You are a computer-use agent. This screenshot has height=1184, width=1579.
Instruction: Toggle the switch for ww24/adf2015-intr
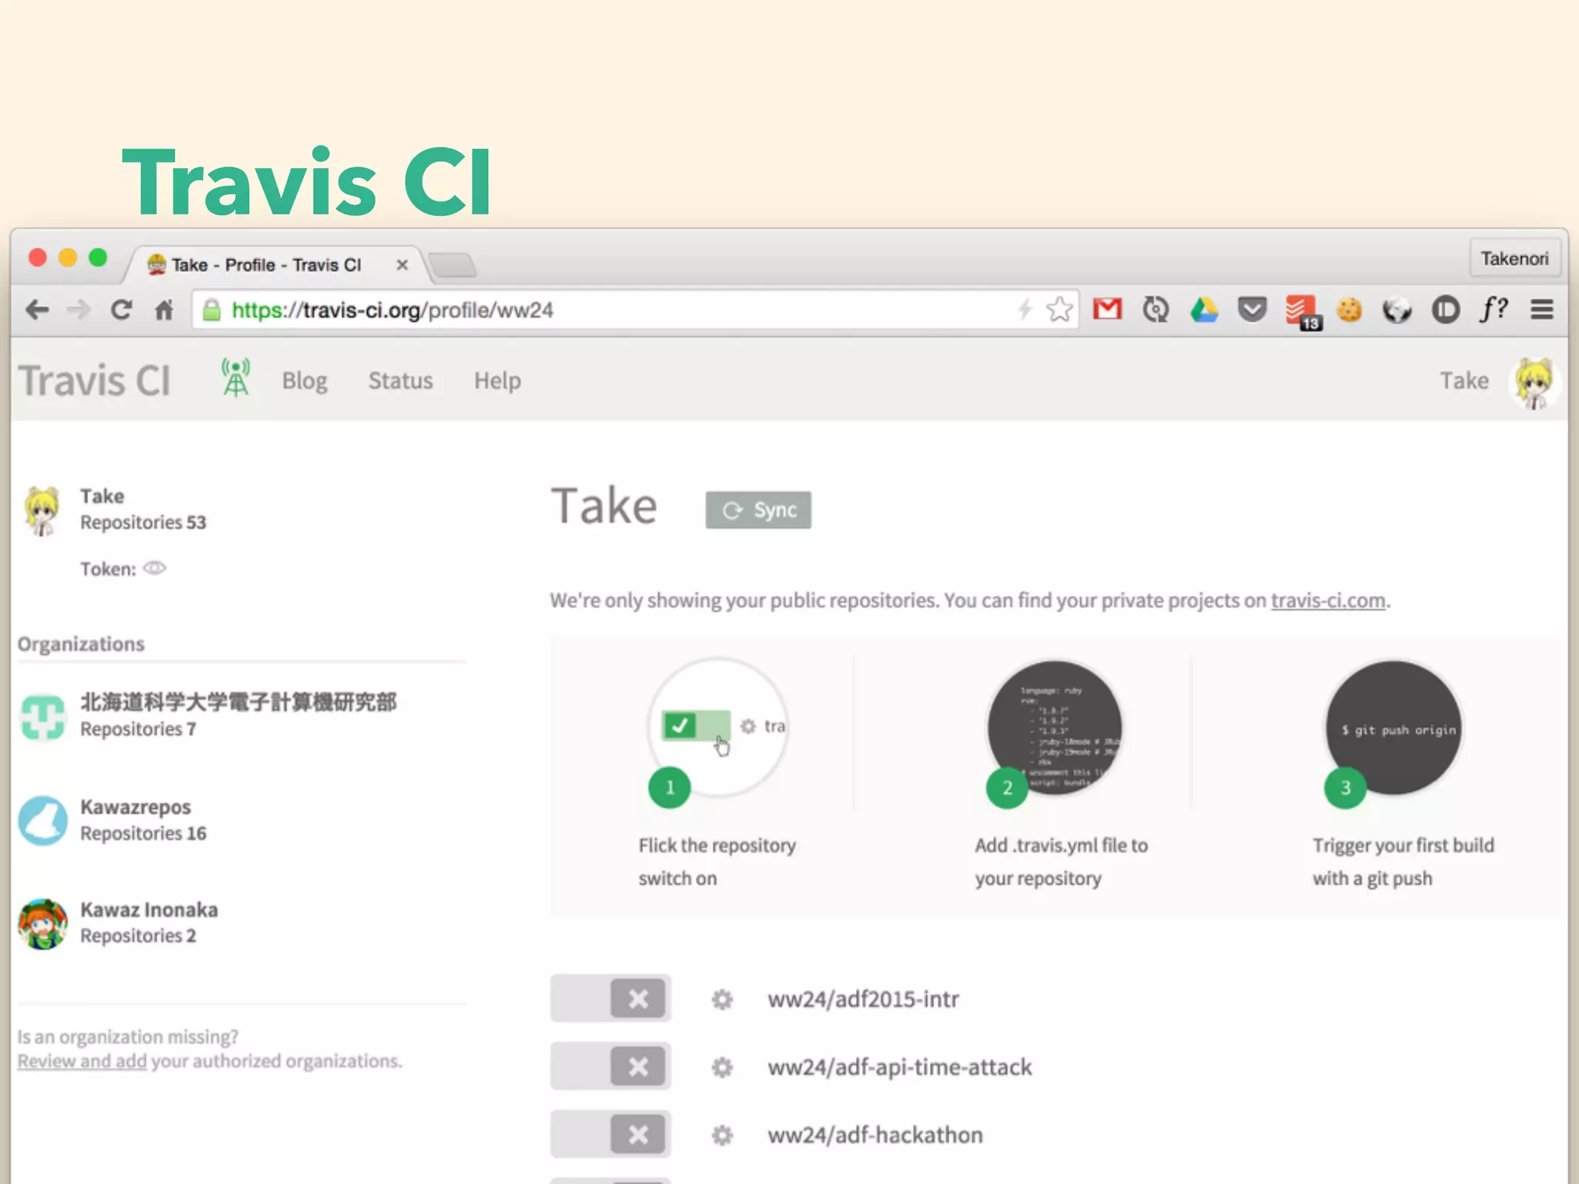coord(610,998)
